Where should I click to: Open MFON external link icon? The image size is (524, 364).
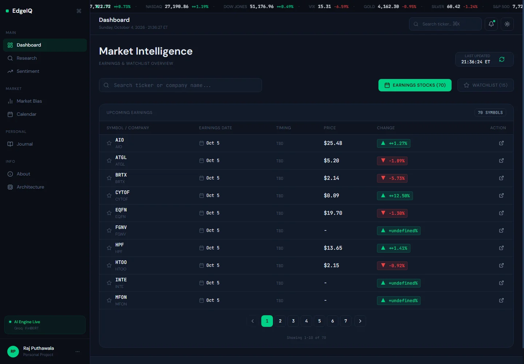[x=501, y=300]
